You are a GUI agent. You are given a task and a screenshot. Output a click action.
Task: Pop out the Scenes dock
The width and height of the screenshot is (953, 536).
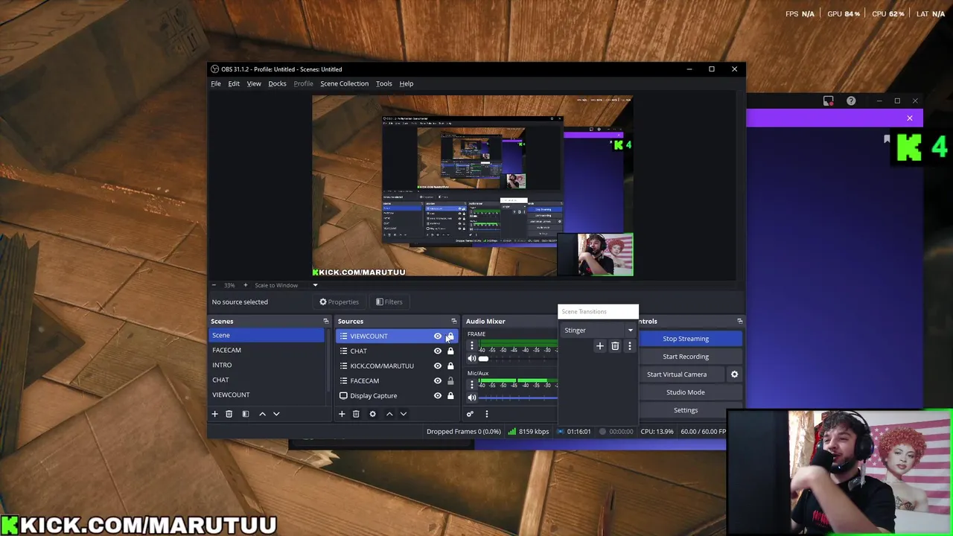325,321
